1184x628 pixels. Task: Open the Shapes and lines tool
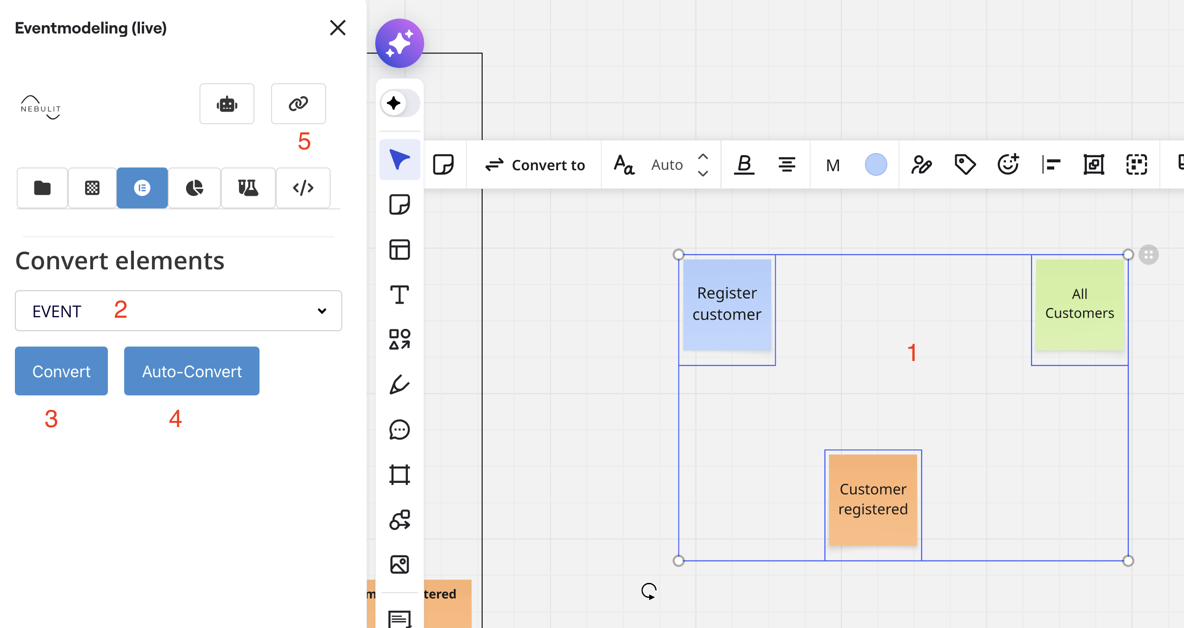[x=399, y=340]
